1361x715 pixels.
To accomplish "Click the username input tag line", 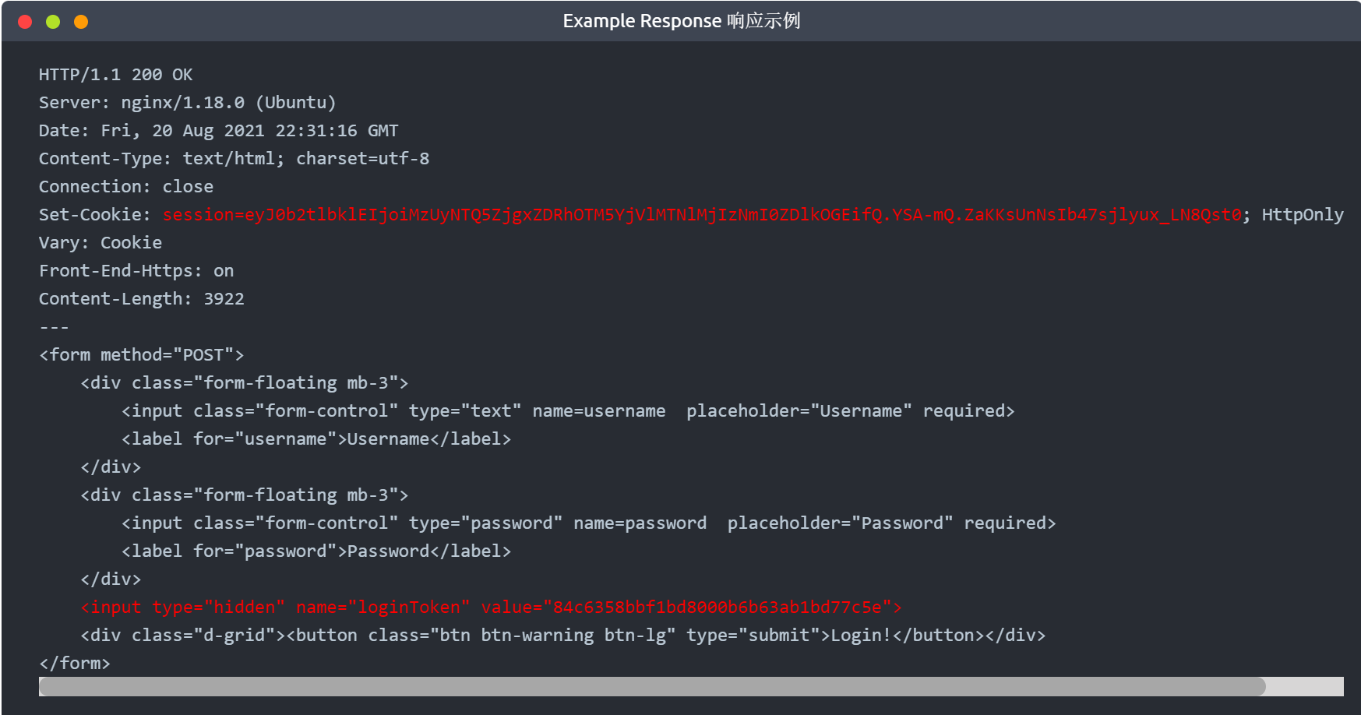I will tap(568, 411).
